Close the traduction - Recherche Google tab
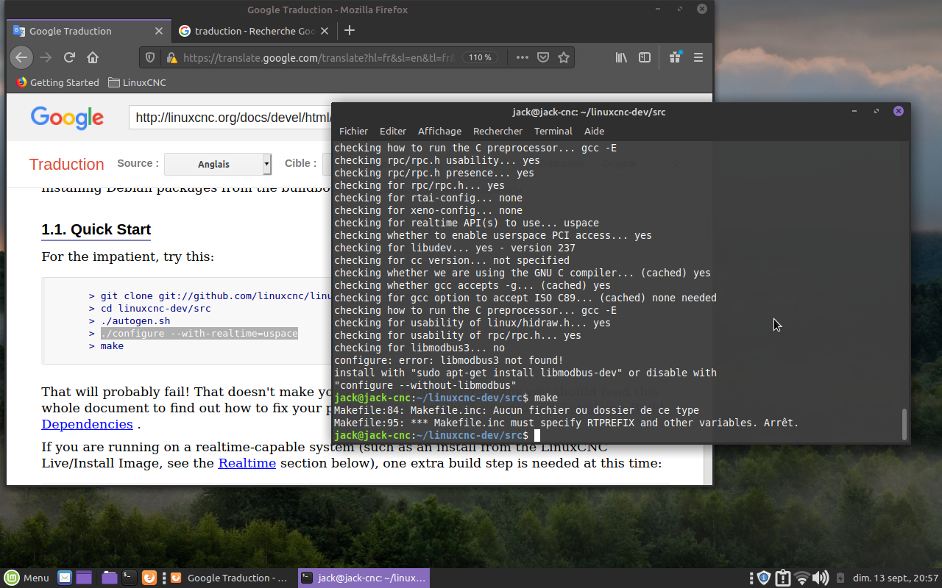Viewport: 942px width, 588px height. pos(325,31)
